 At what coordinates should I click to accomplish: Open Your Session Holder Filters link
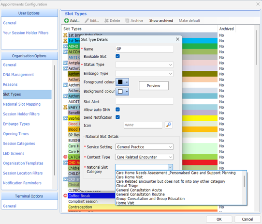[x=26, y=33]
